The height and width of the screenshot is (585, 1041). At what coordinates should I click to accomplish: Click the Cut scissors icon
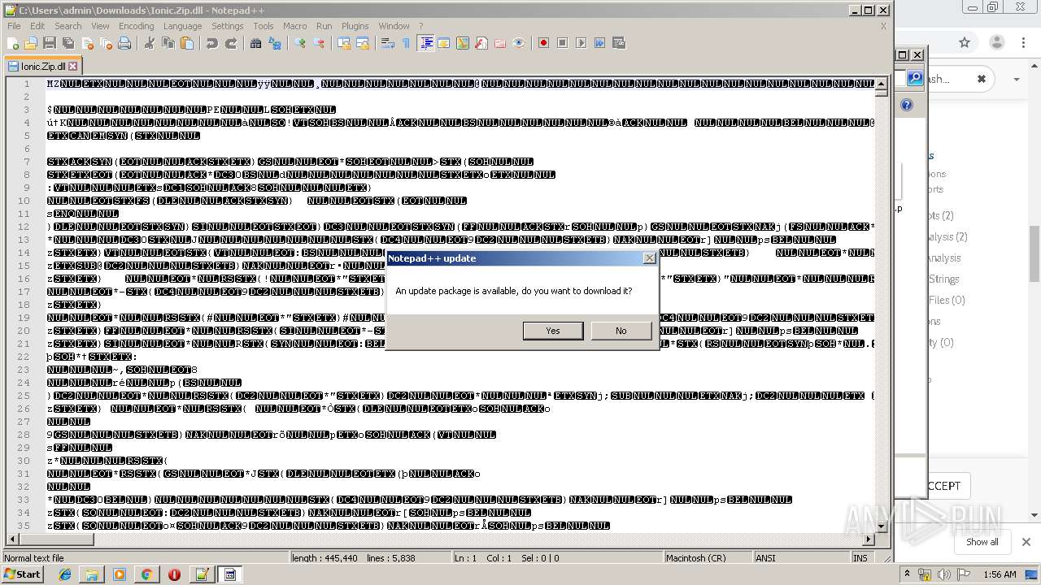coord(150,43)
